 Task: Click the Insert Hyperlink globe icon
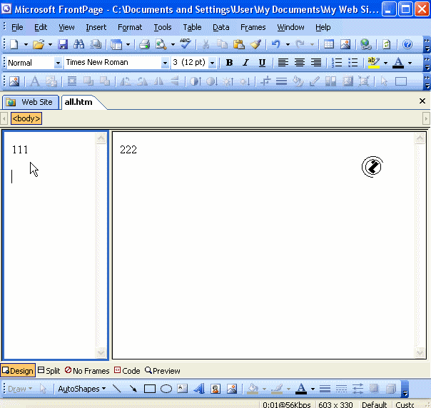[366, 44]
